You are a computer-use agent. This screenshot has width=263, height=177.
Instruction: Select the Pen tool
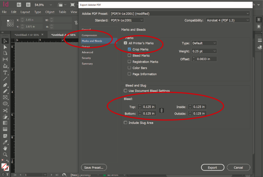click(x=5, y=85)
